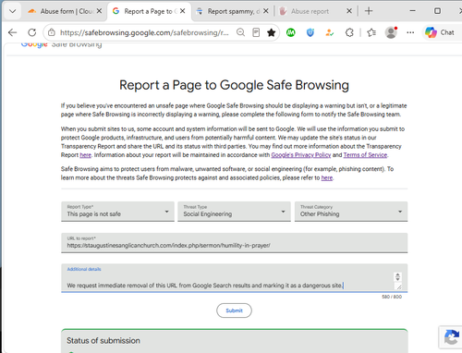The image size is (462, 353).
Task: Expand the Threat Category dropdown
Action: click(351, 212)
